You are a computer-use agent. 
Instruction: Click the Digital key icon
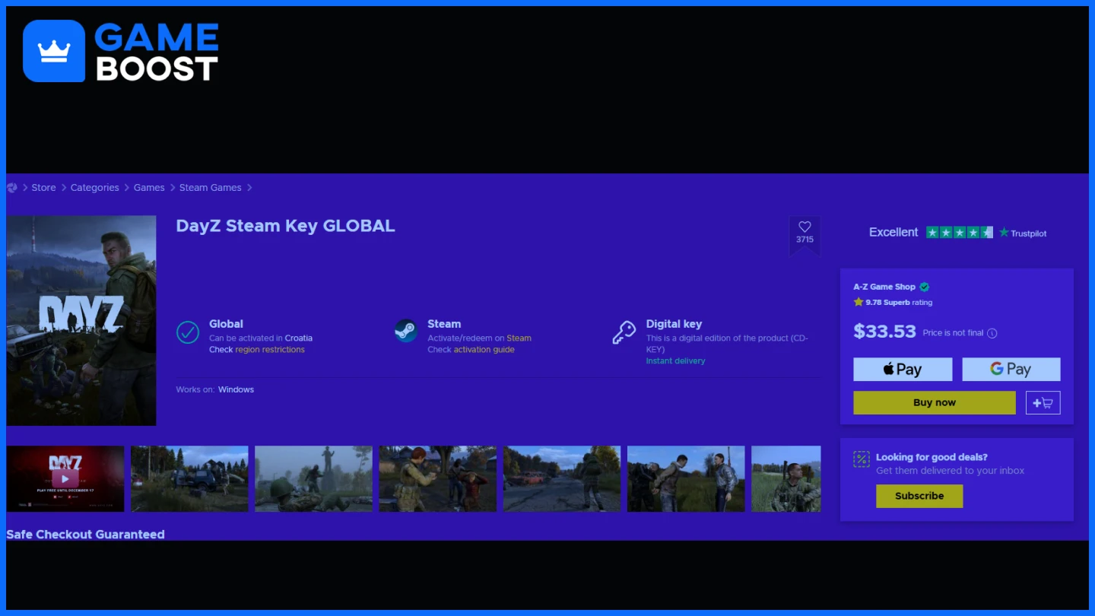point(624,332)
